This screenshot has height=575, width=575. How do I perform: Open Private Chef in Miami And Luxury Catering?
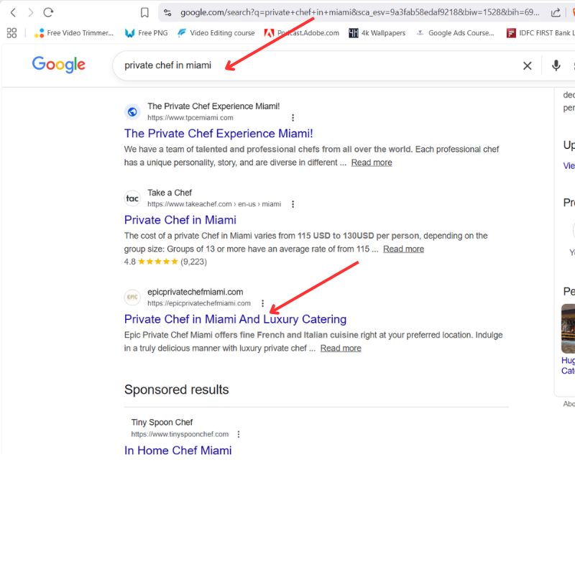point(235,319)
